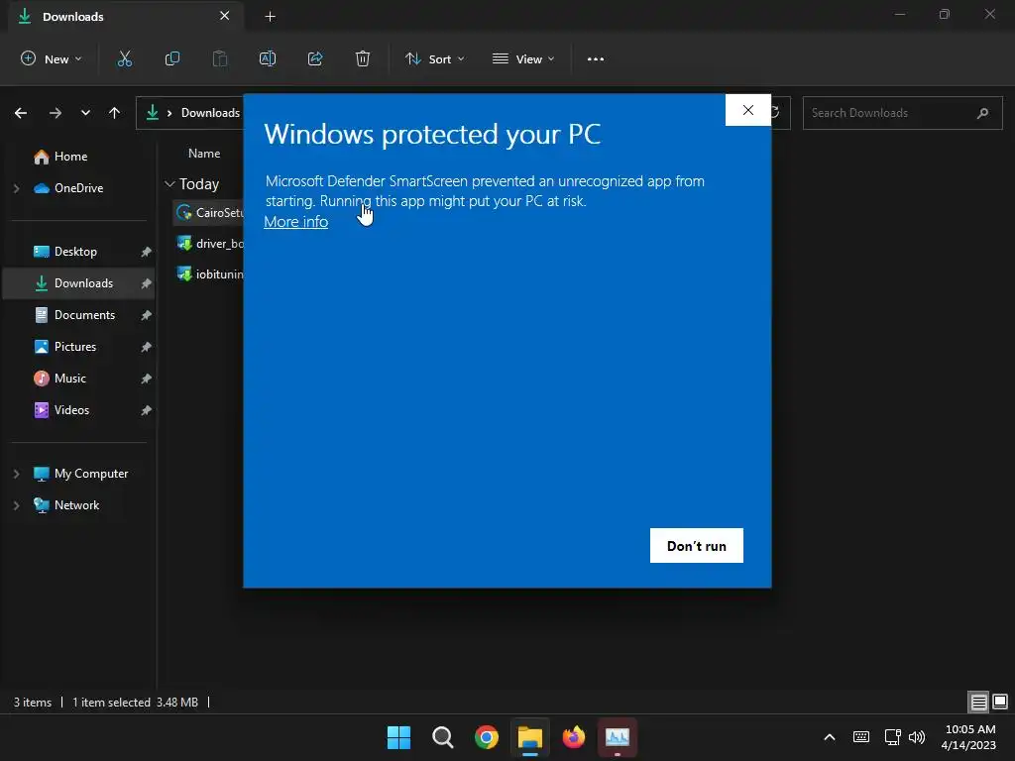This screenshot has height=761, width=1015.
Task: Click the network tray icon
Action: 893,737
